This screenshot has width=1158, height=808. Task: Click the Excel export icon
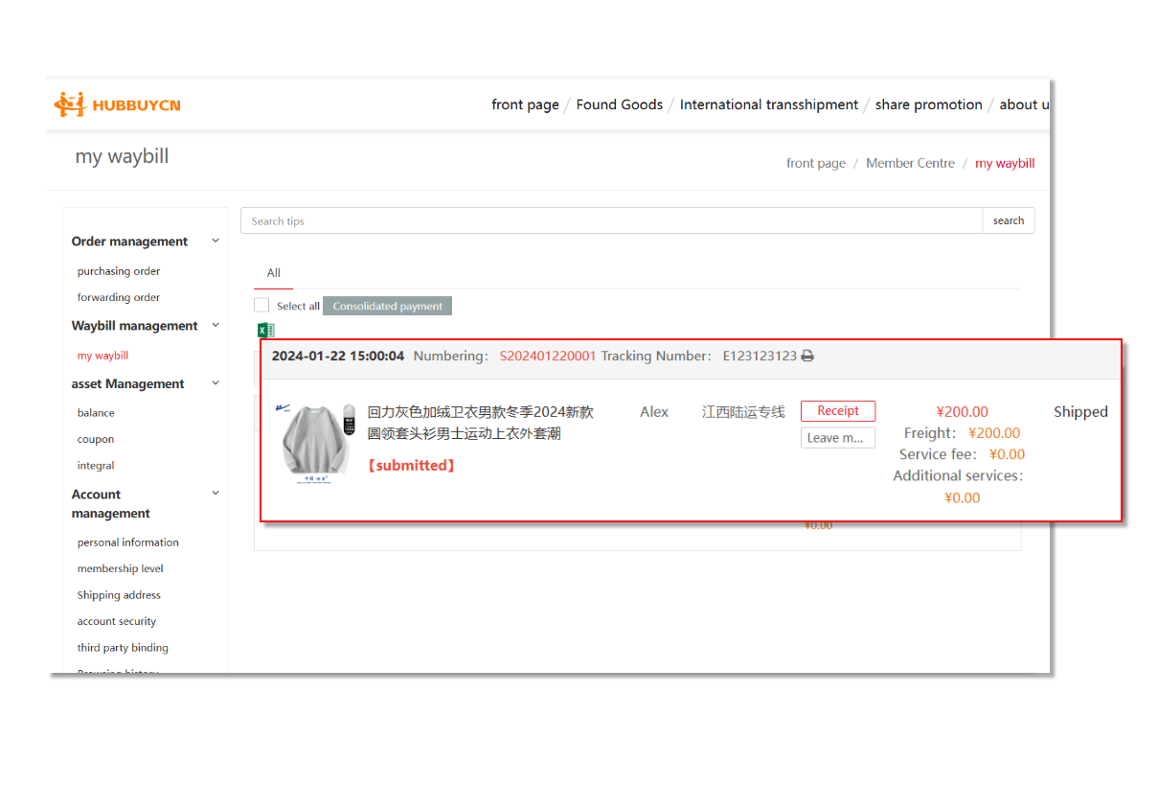click(x=265, y=331)
